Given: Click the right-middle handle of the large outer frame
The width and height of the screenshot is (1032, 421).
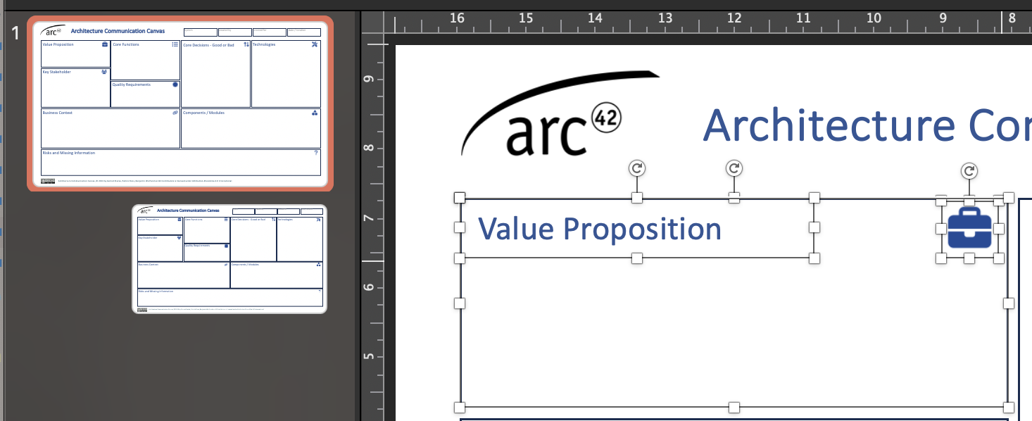Looking at the screenshot, I should [1008, 303].
